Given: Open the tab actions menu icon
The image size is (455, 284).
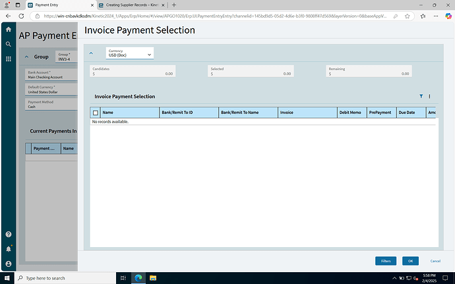Looking at the screenshot, I should click(x=18, y=5).
